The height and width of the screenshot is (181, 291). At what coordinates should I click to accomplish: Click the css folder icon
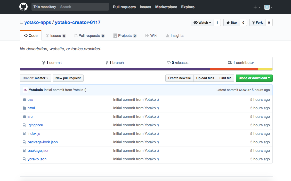[x=25, y=100]
